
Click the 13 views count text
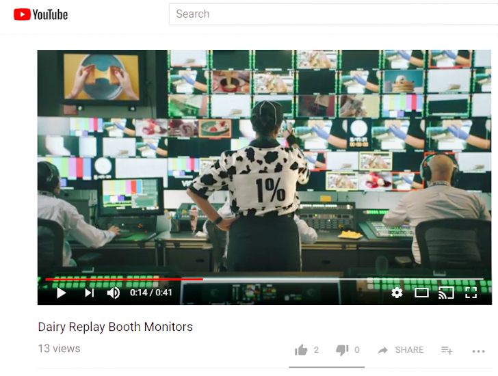coord(59,349)
